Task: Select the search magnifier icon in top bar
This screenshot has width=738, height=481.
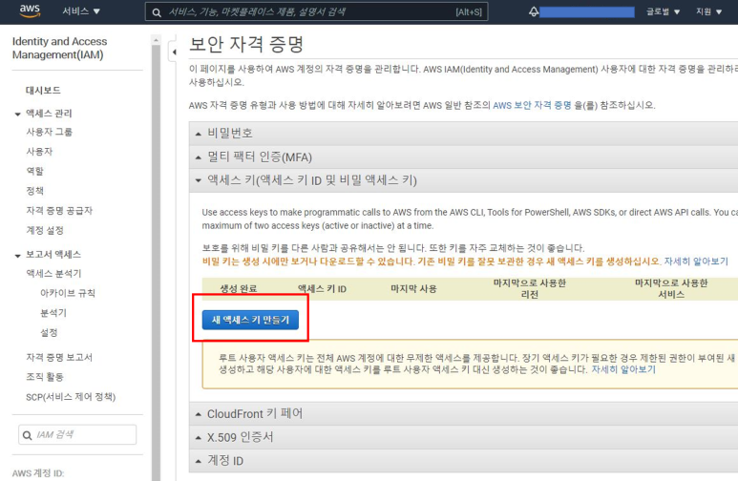Action: pos(157,12)
